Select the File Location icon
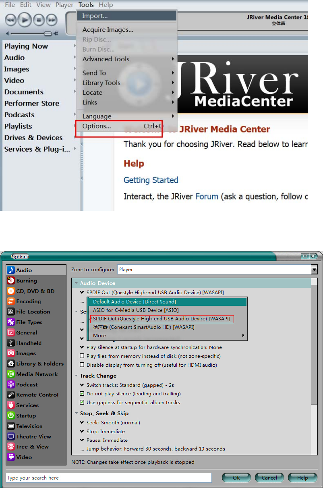Screen dimensions: 323x488 tap(11, 311)
